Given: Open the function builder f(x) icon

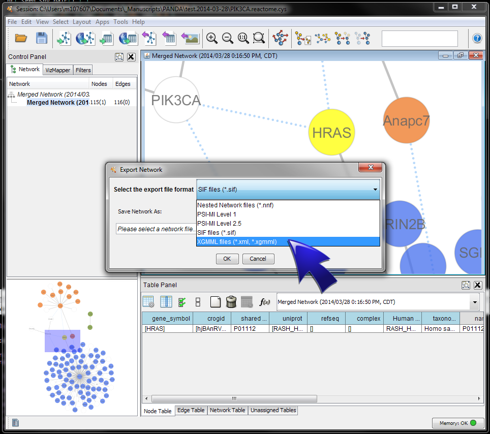Looking at the screenshot, I should coord(264,302).
